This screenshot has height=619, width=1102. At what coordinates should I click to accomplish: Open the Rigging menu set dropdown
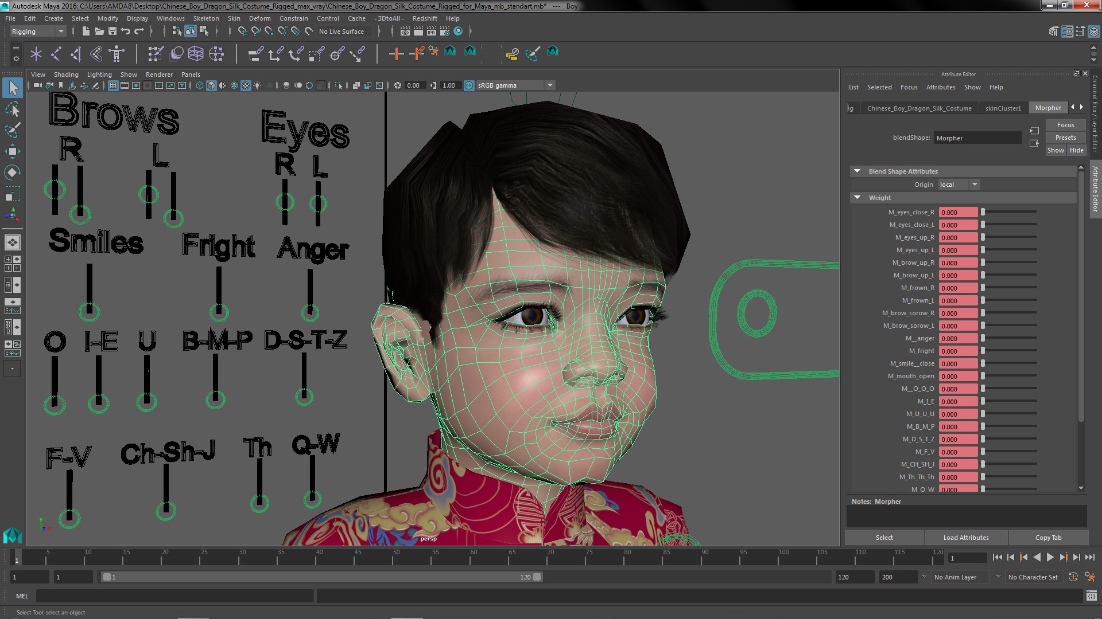(37, 32)
